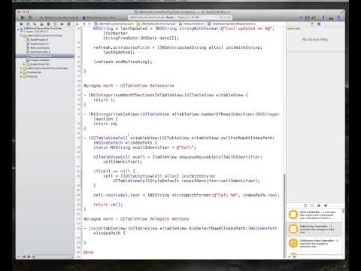This screenshot has height=271, width=361.
Task: Collapse the main source group folder
Action: tap(21, 35)
